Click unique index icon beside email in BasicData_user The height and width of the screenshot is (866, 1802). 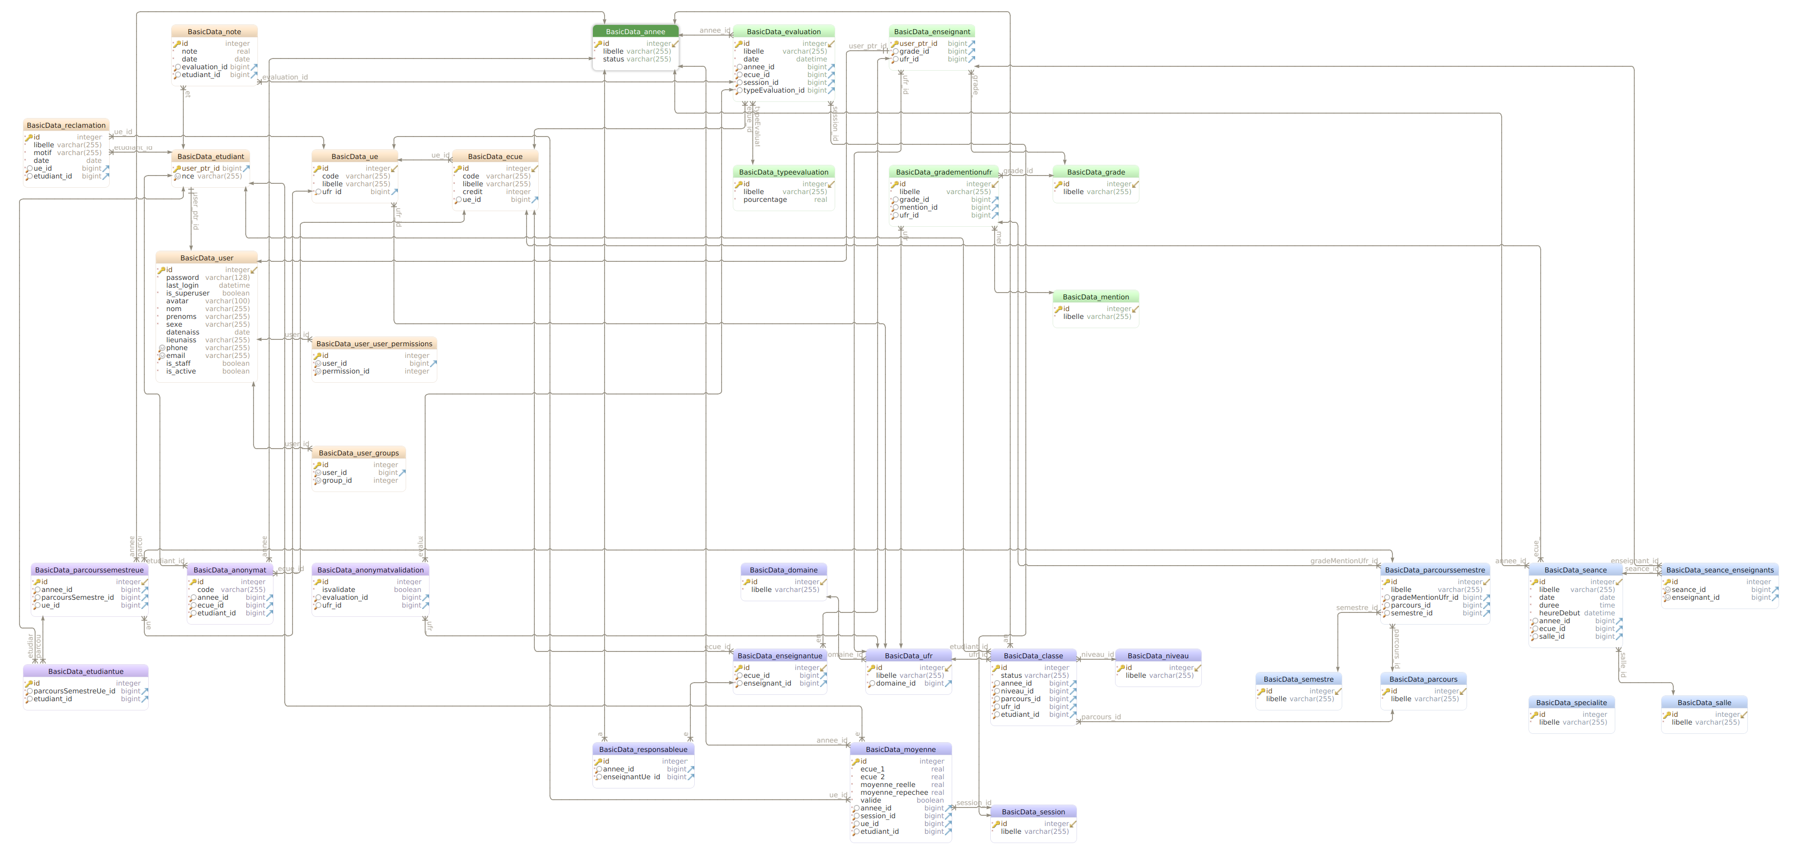point(161,355)
